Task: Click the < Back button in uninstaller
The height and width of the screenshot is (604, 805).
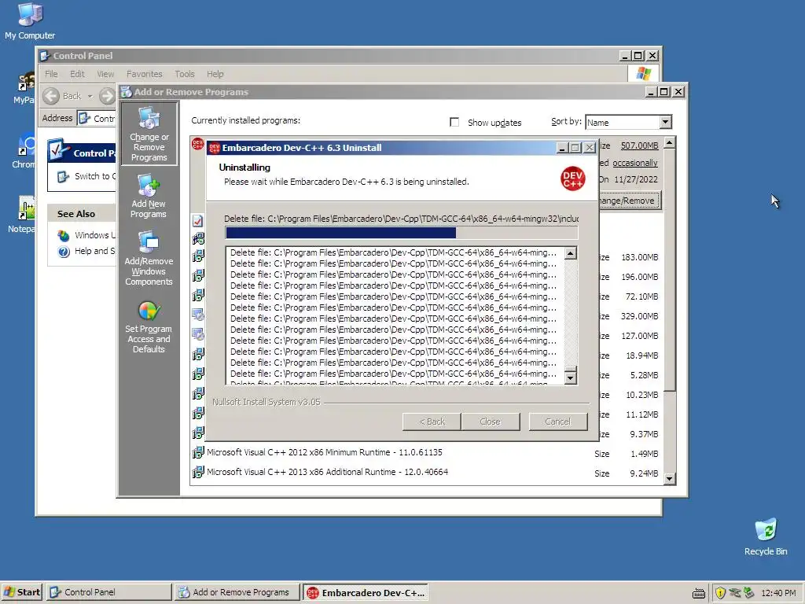Action: [x=432, y=422]
